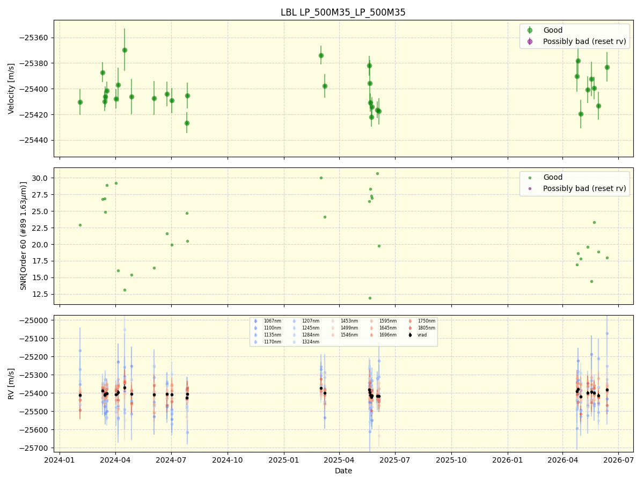Click the highest green velocity point near -25370

point(125,50)
